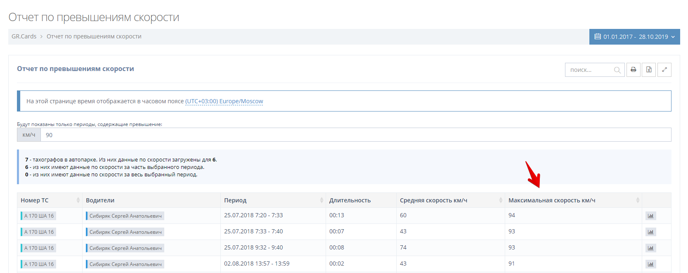Select vehicle tag А 170 ША 16 in first row
This screenshot has height=273, width=688.
tap(39, 216)
